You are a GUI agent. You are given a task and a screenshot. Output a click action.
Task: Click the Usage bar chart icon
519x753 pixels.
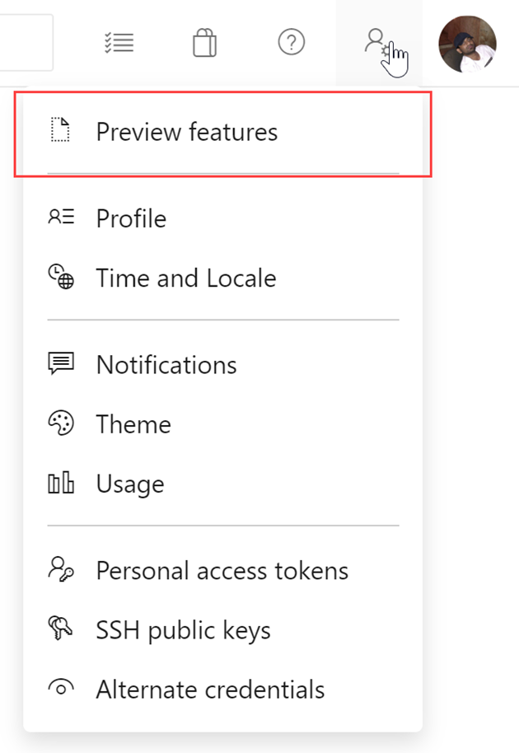[x=61, y=484]
